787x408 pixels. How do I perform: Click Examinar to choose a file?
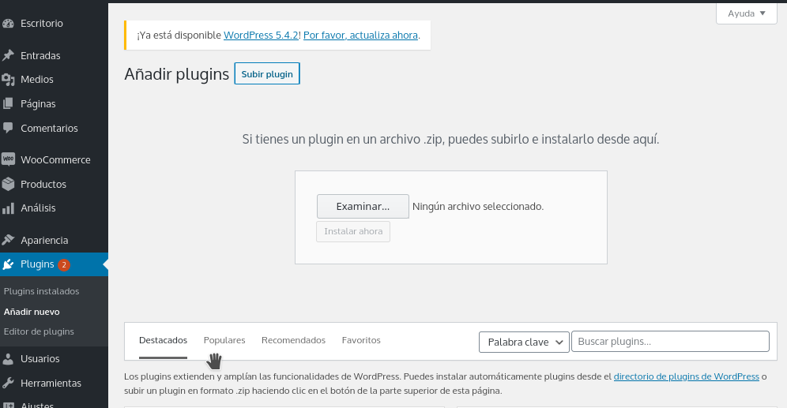363,206
